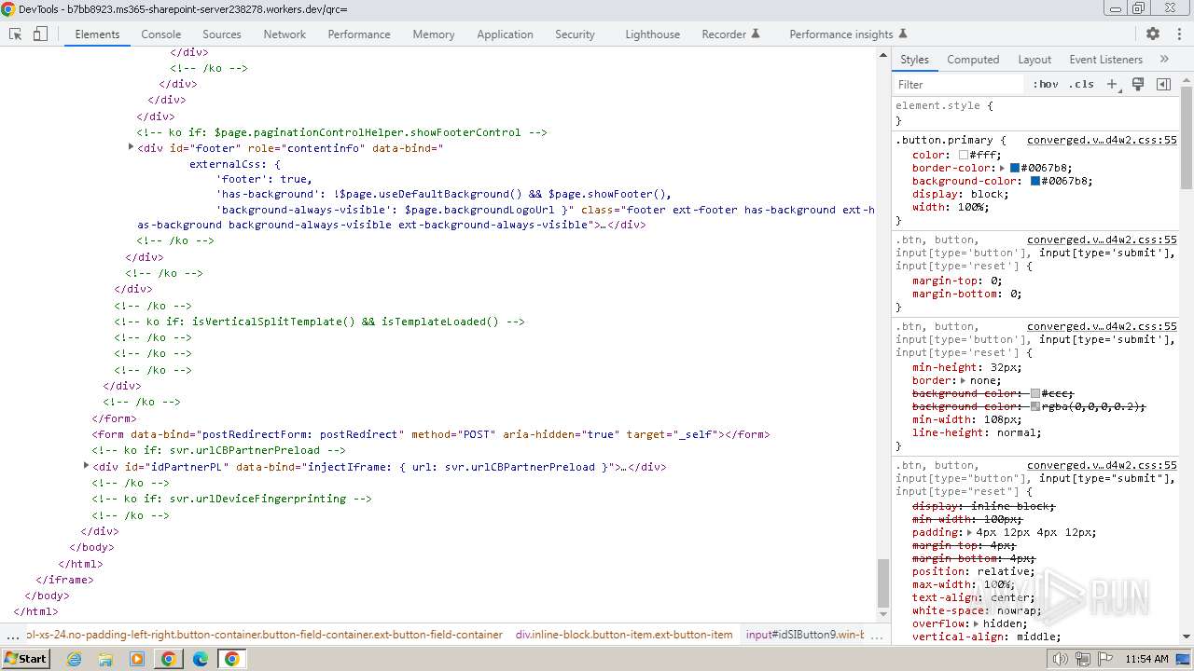Open the #ccc background-color swatch
1194x671 pixels.
pos(1034,393)
